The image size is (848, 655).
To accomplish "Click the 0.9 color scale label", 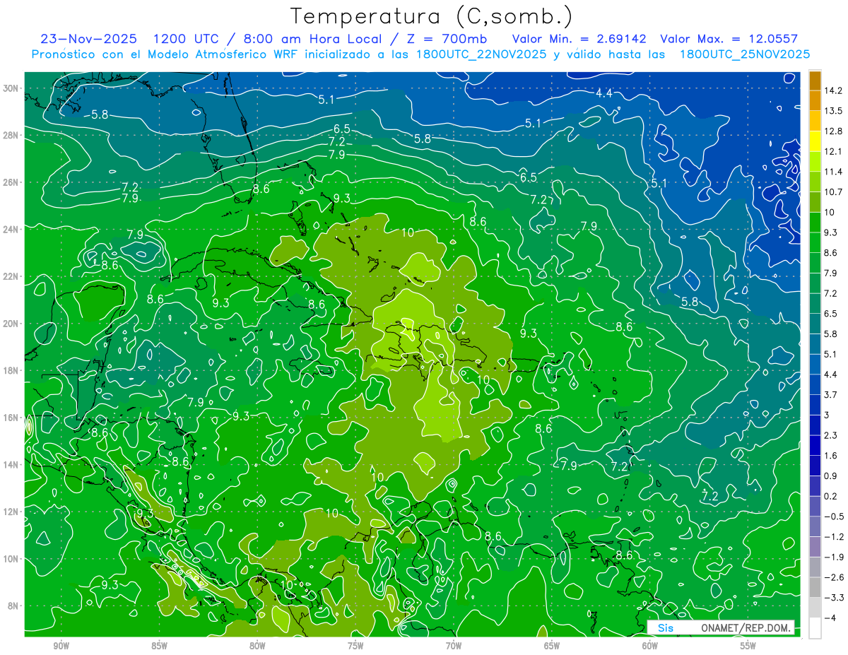I will click(x=830, y=476).
